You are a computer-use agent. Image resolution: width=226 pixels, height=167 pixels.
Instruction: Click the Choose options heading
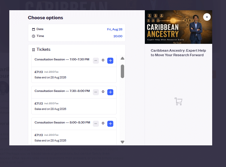pyautogui.click(x=45, y=18)
